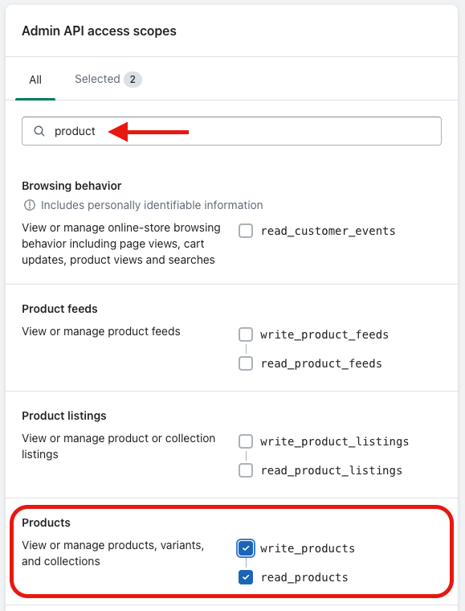Viewport: 465px width, 611px height.
Task: Click the search magnifier icon
Action: click(x=39, y=131)
